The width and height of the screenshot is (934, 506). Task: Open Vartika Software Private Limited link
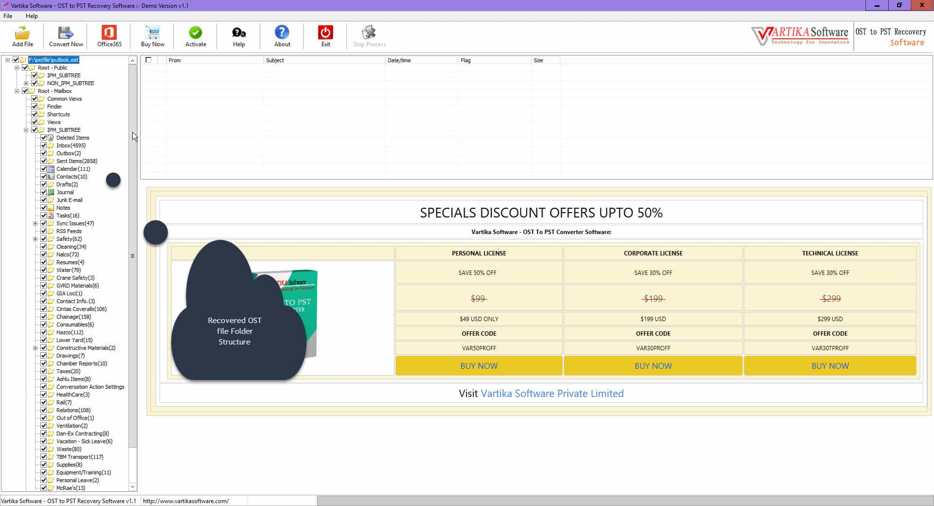pos(552,394)
